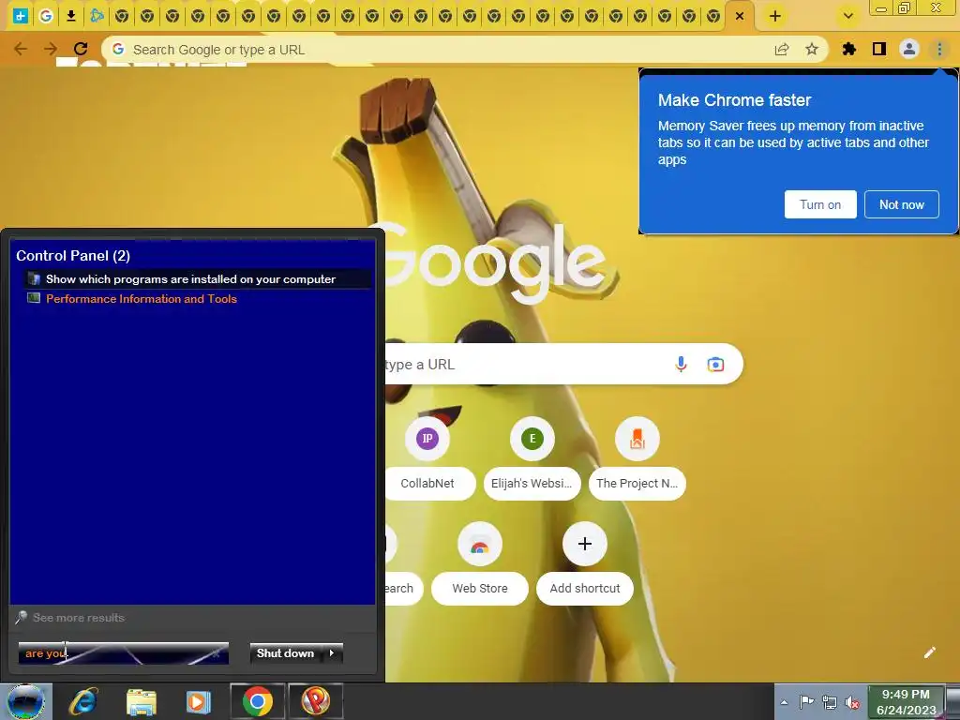Go back using the Chrome back arrow

(x=21, y=49)
